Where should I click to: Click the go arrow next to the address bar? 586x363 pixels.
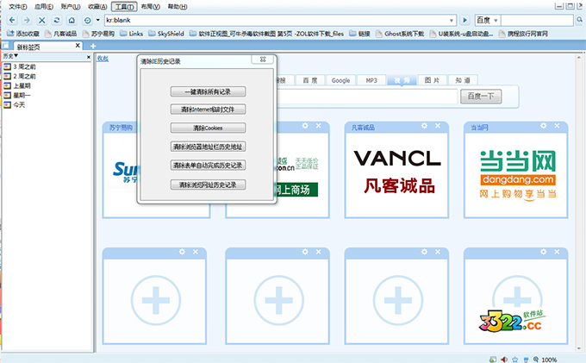(464, 20)
